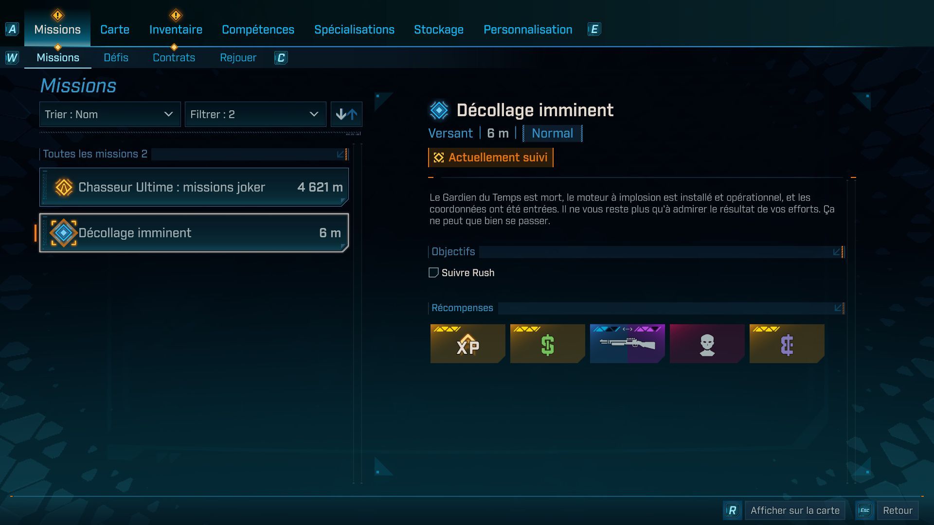Open the Filtrer : 2 dropdown
Image resolution: width=934 pixels, height=525 pixels.
[255, 114]
